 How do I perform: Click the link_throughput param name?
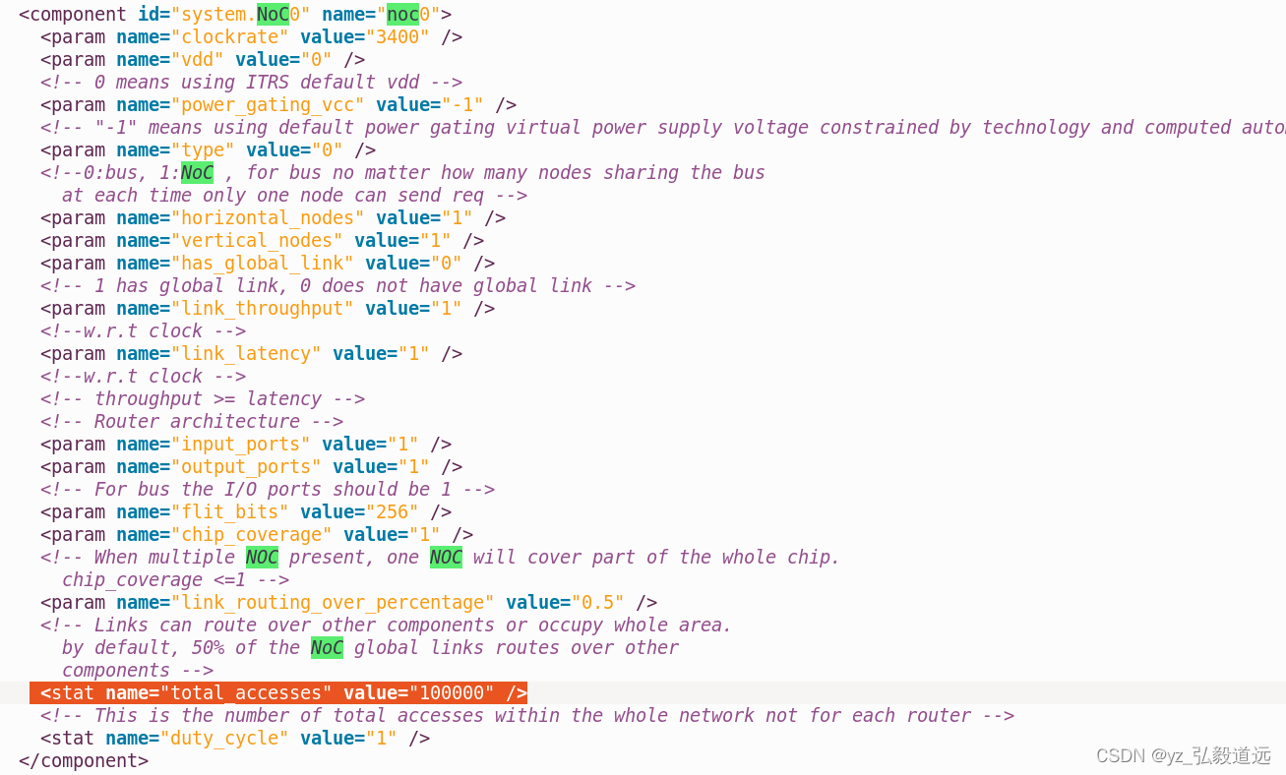[x=264, y=308]
